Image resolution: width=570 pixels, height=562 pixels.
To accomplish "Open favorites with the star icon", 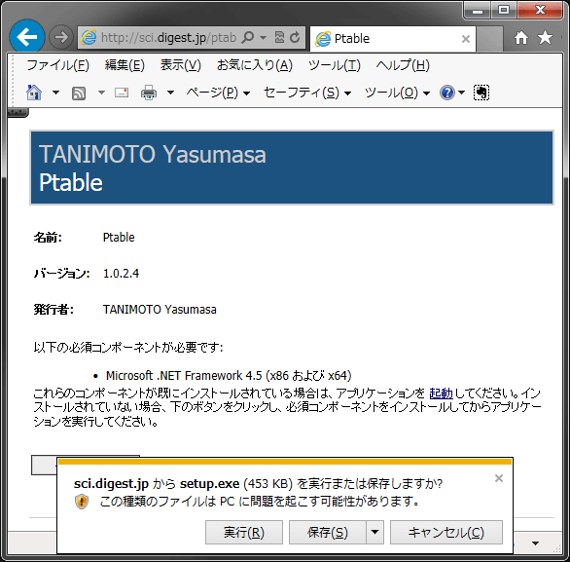I will pos(545,37).
